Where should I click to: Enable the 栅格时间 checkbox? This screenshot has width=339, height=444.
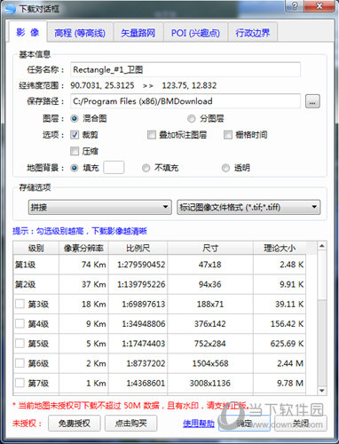[228, 135]
